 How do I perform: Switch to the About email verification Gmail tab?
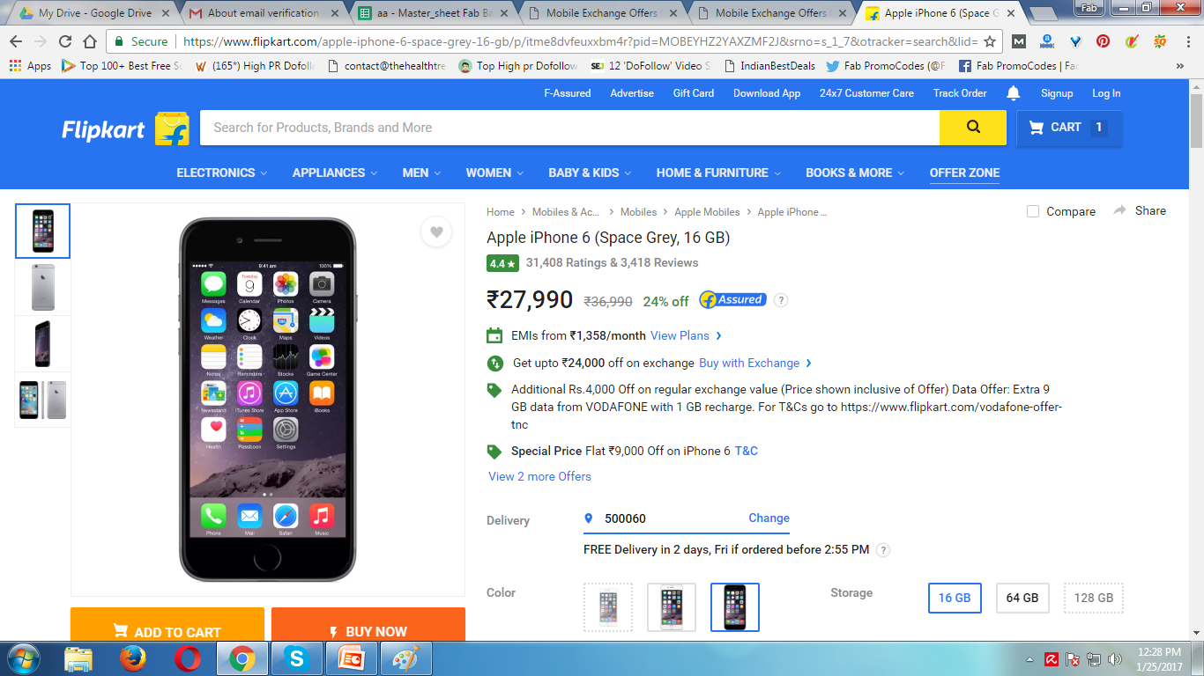(263, 13)
